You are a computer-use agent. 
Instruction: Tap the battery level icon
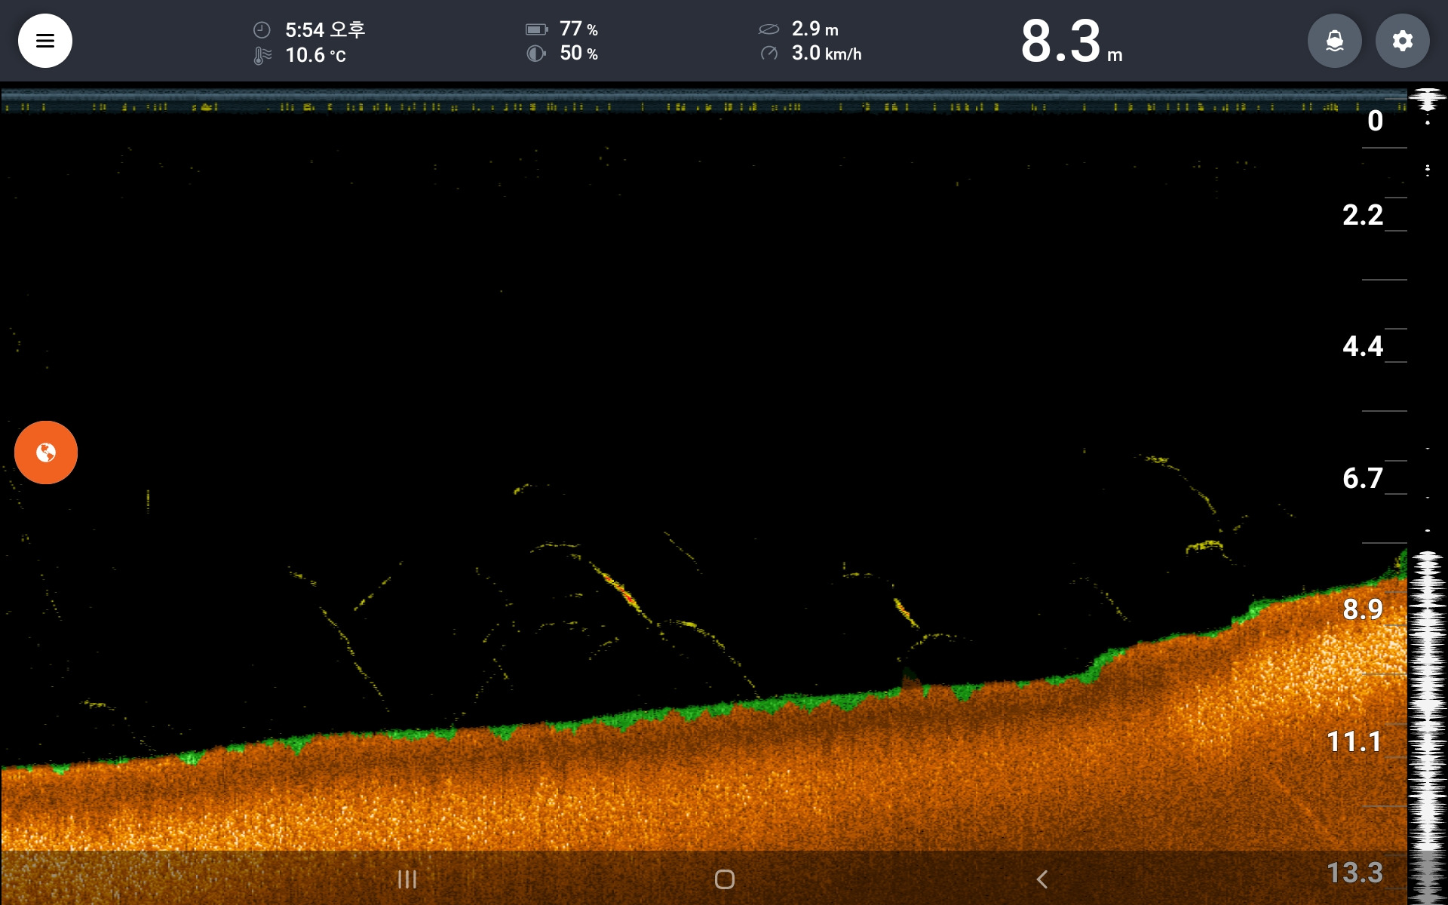pyautogui.click(x=536, y=29)
